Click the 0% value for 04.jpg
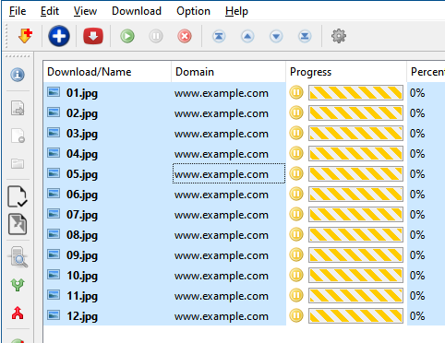This screenshot has width=445, height=343. point(417,153)
